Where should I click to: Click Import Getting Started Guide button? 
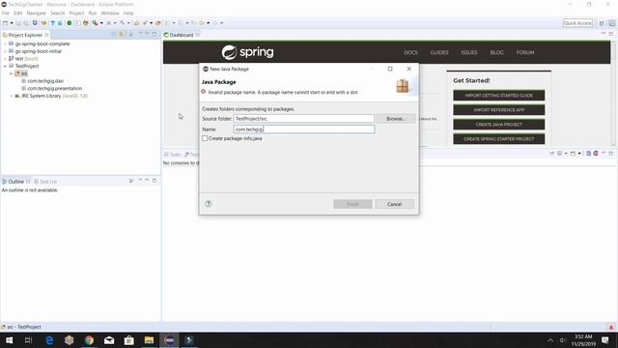[498, 96]
